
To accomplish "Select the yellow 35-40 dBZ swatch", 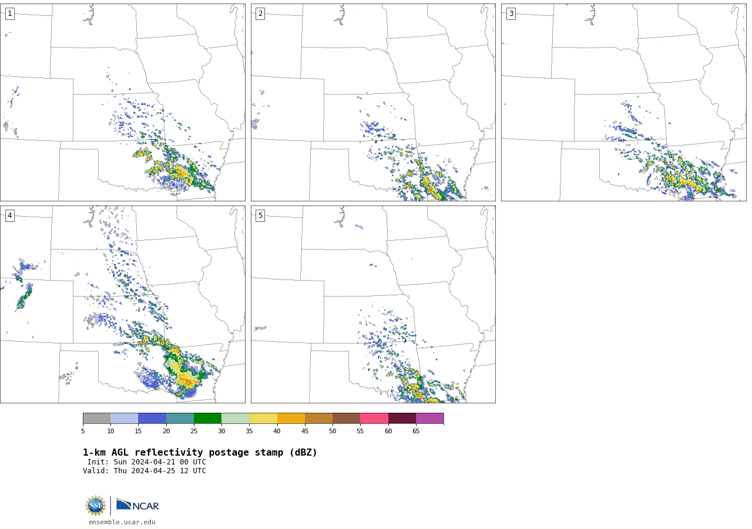I will 263,419.
